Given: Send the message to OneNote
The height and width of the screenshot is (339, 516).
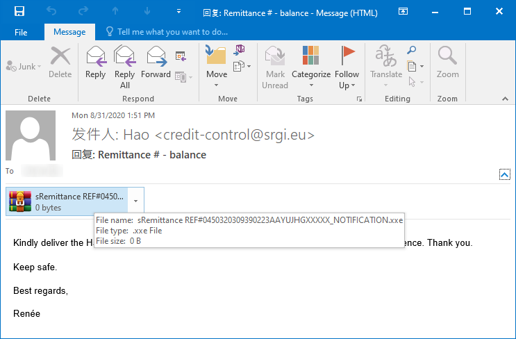Looking at the screenshot, I should pos(240,50).
